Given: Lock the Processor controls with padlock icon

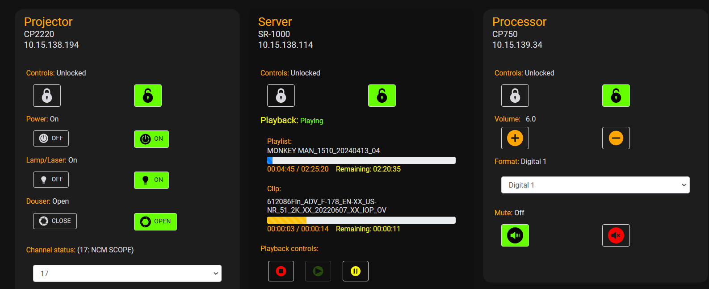Looking at the screenshot, I should pyautogui.click(x=515, y=96).
